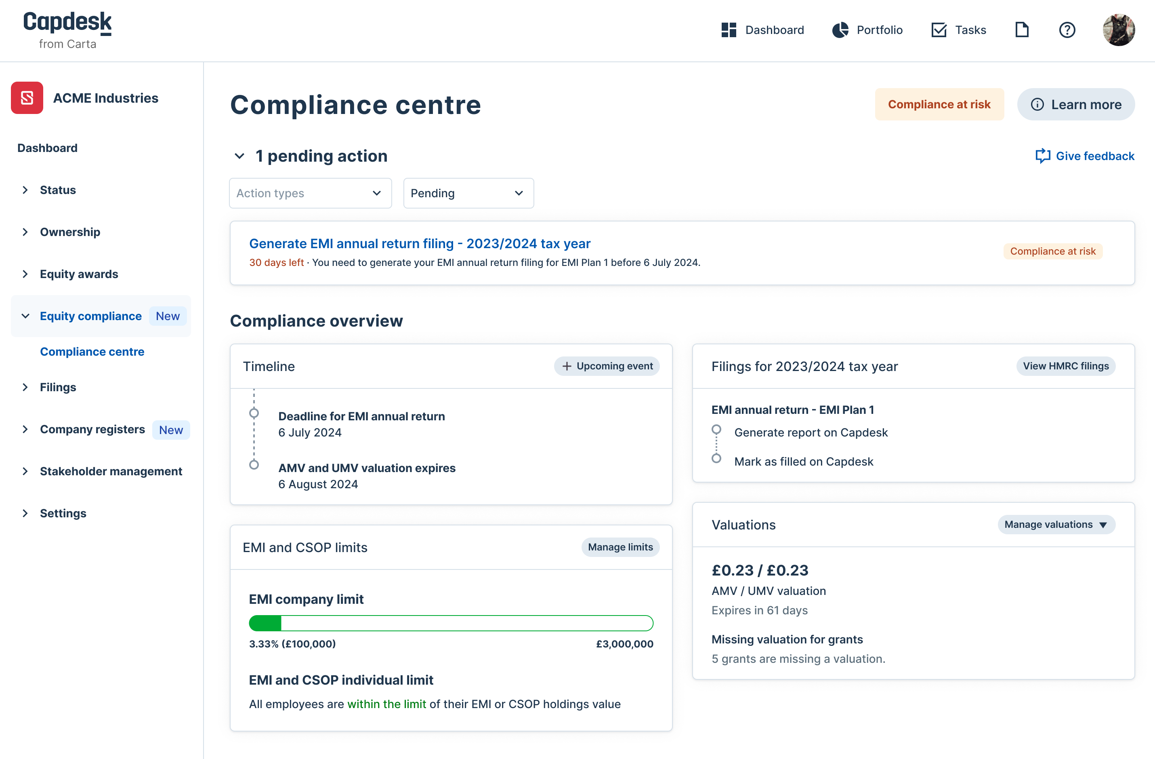Open help via the question mark icon

click(1067, 30)
